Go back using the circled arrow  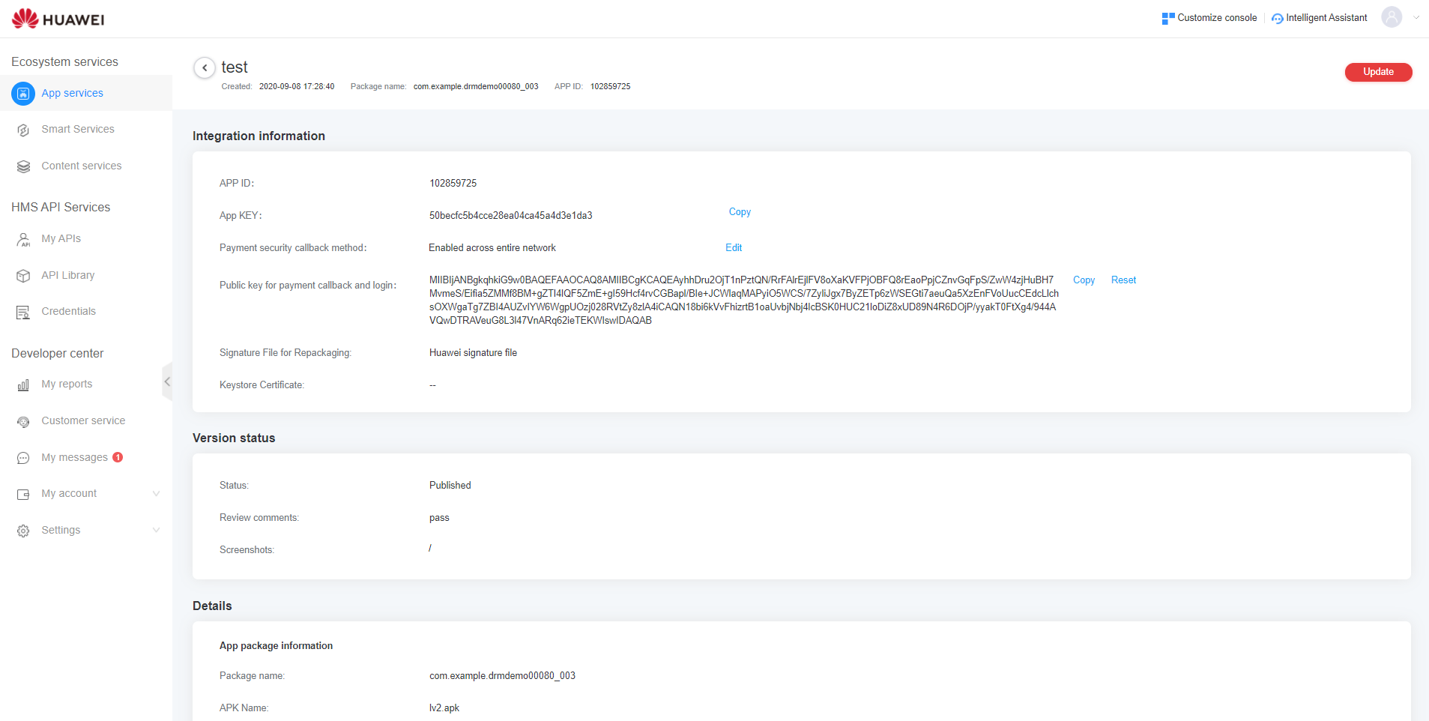(205, 67)
